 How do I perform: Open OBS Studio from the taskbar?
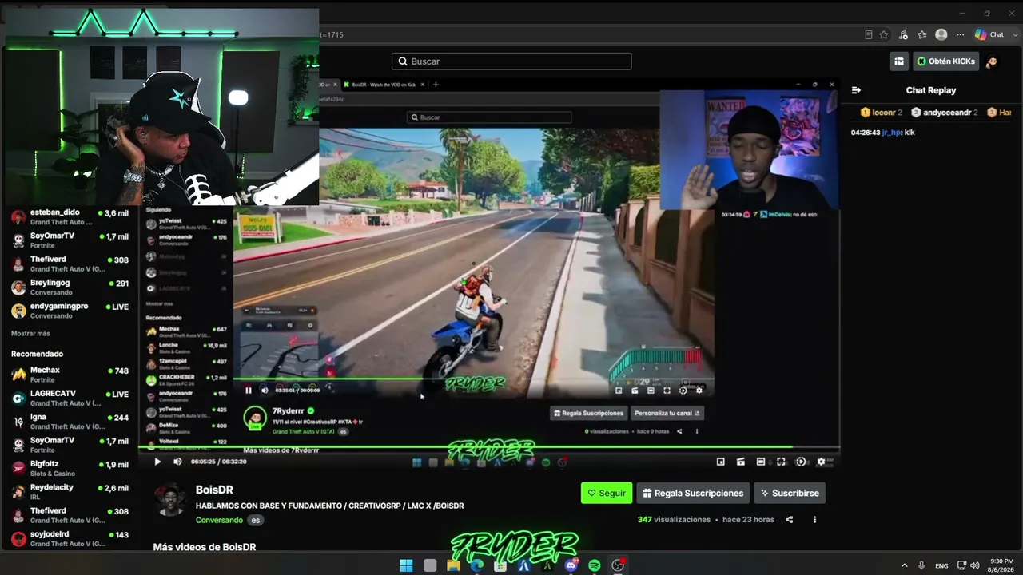618,565
